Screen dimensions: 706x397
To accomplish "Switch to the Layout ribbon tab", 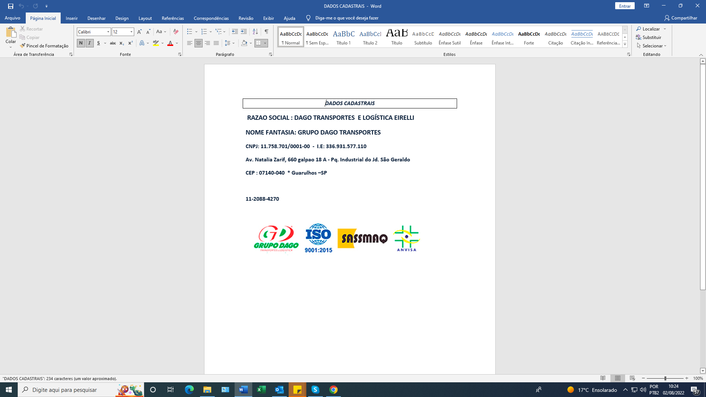I will 145,18.
